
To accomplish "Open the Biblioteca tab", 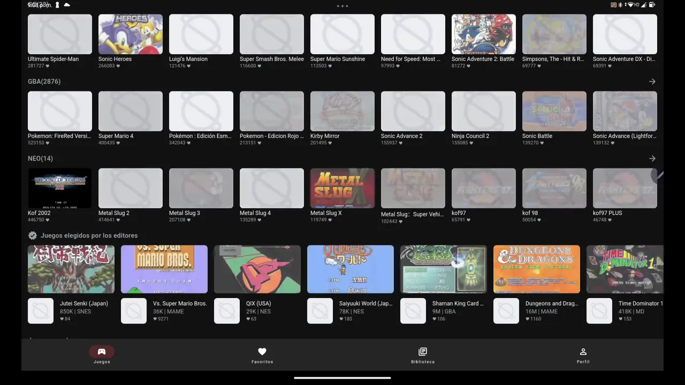I will [x=423, y=355].
